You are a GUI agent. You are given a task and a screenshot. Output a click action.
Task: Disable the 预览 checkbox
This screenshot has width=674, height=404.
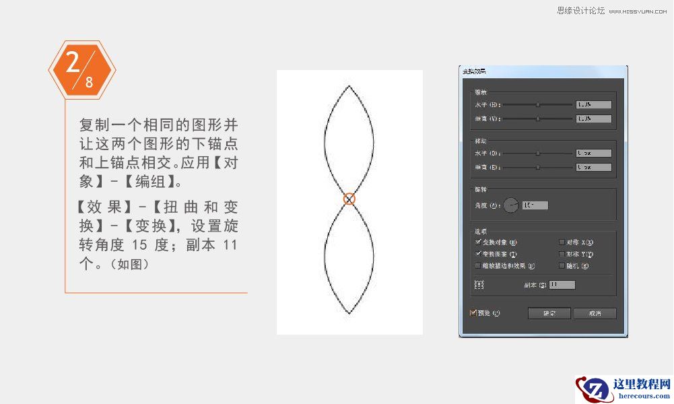(x=473, y=312)
